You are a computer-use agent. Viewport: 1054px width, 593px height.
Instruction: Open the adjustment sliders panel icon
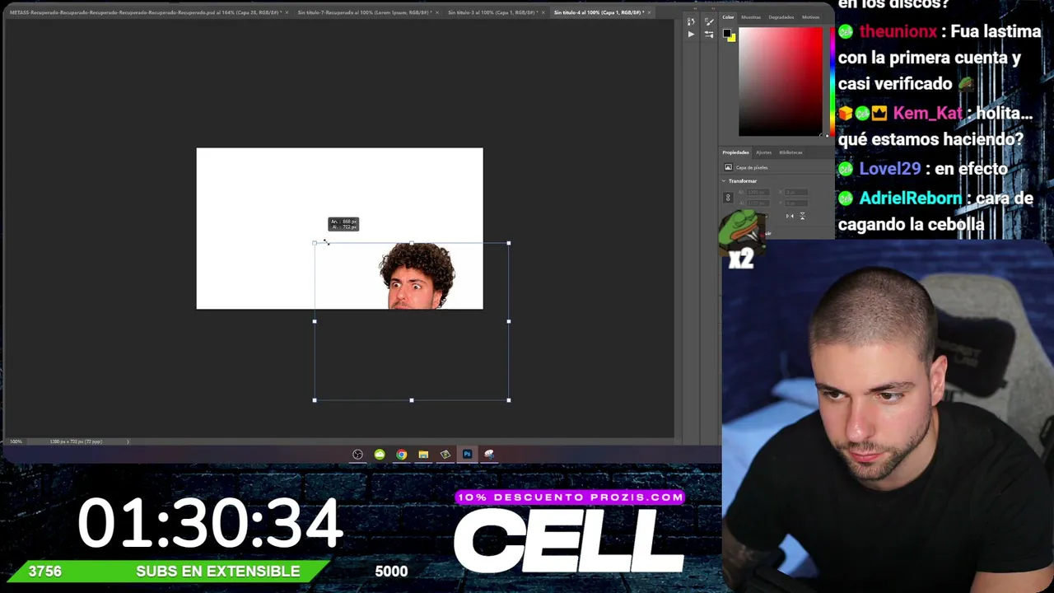point(710,35)
